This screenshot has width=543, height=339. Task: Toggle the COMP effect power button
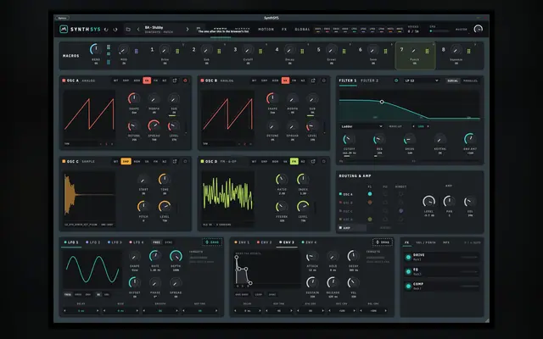pyautogui.click(x=408, y=286)
